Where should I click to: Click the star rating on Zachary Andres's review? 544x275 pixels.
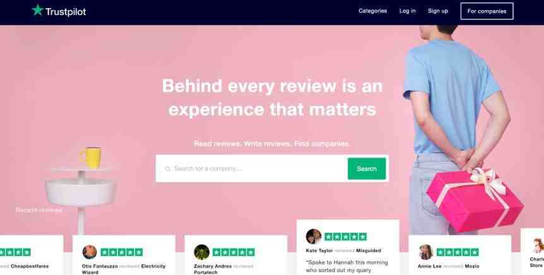(x=234, y=252)
